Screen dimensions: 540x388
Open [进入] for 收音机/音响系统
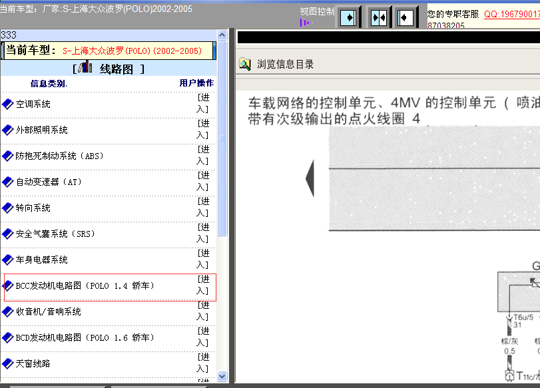[x=203, y=311]
